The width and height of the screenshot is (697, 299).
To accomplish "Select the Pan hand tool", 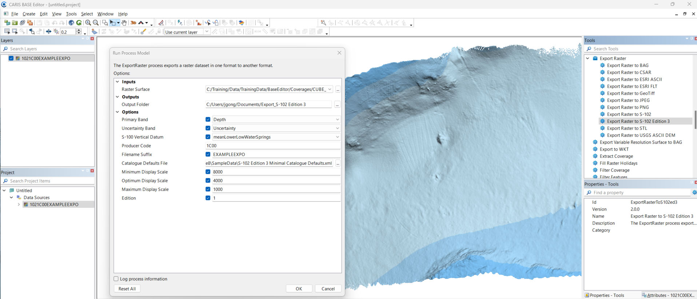I will [124, 23].
